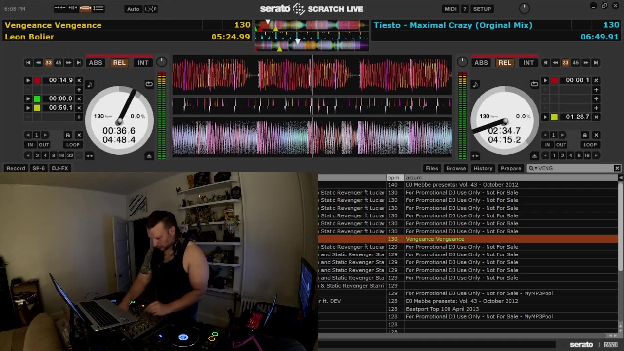Click yellow cue color swatch on right deck
The height and width of the screenshot is (351, 624).
[x=554, y=117]
